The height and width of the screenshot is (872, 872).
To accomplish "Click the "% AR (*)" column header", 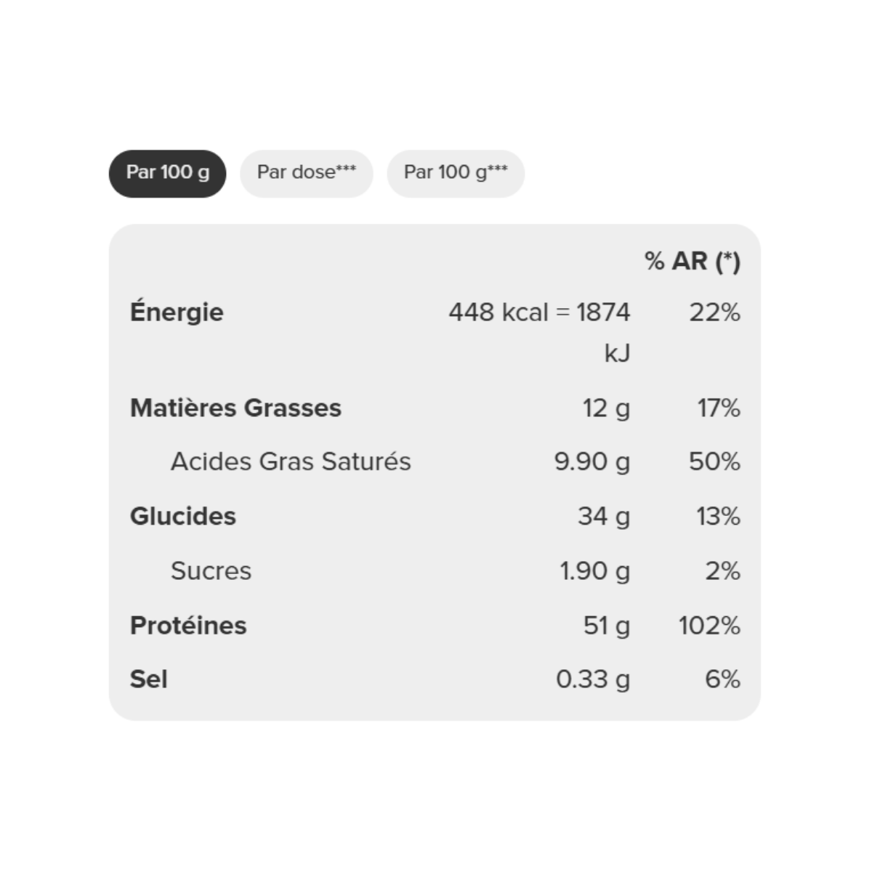I will tap(693, 261).
